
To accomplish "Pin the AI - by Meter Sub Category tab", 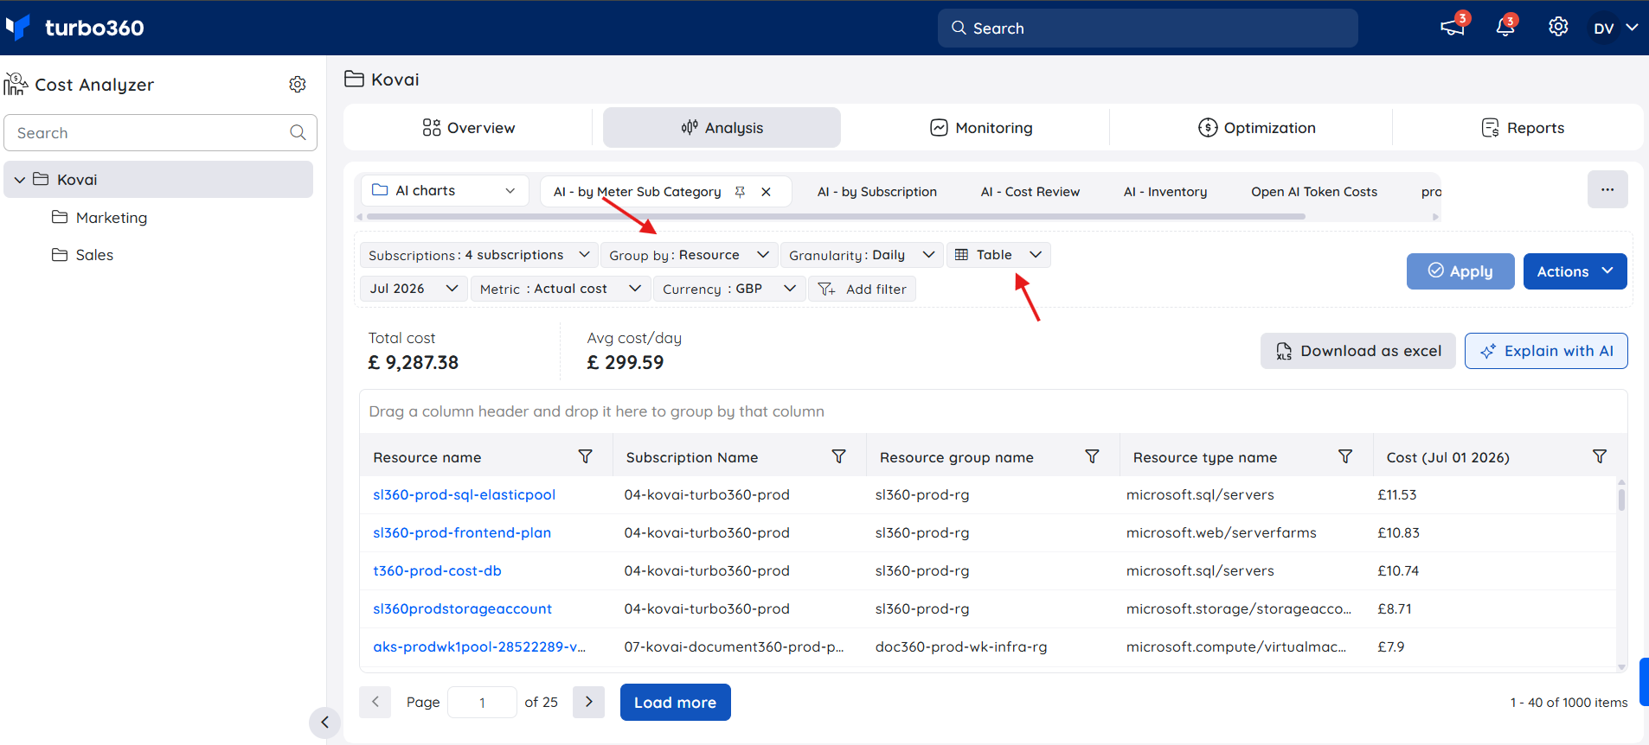I will [x=740, y=192].
